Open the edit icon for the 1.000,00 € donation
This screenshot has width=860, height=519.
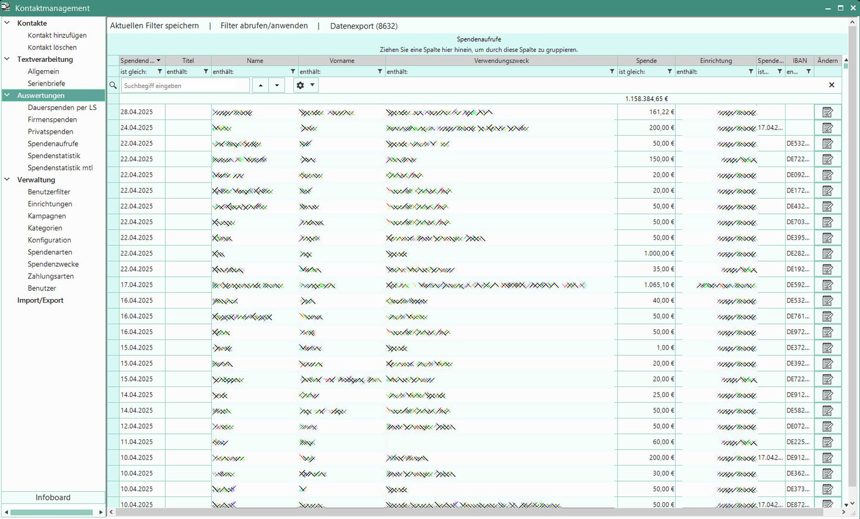coord(827,253)
